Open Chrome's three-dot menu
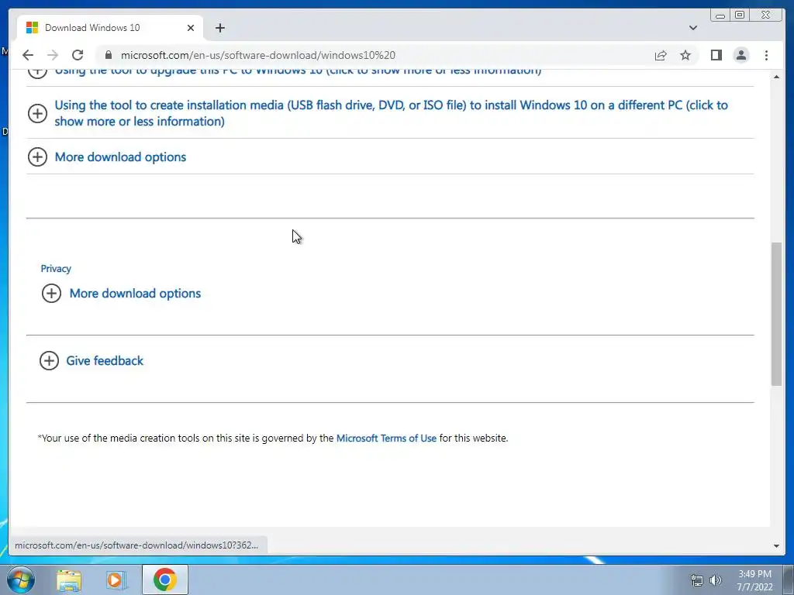The image size is (794, 595). pos(766,55)
